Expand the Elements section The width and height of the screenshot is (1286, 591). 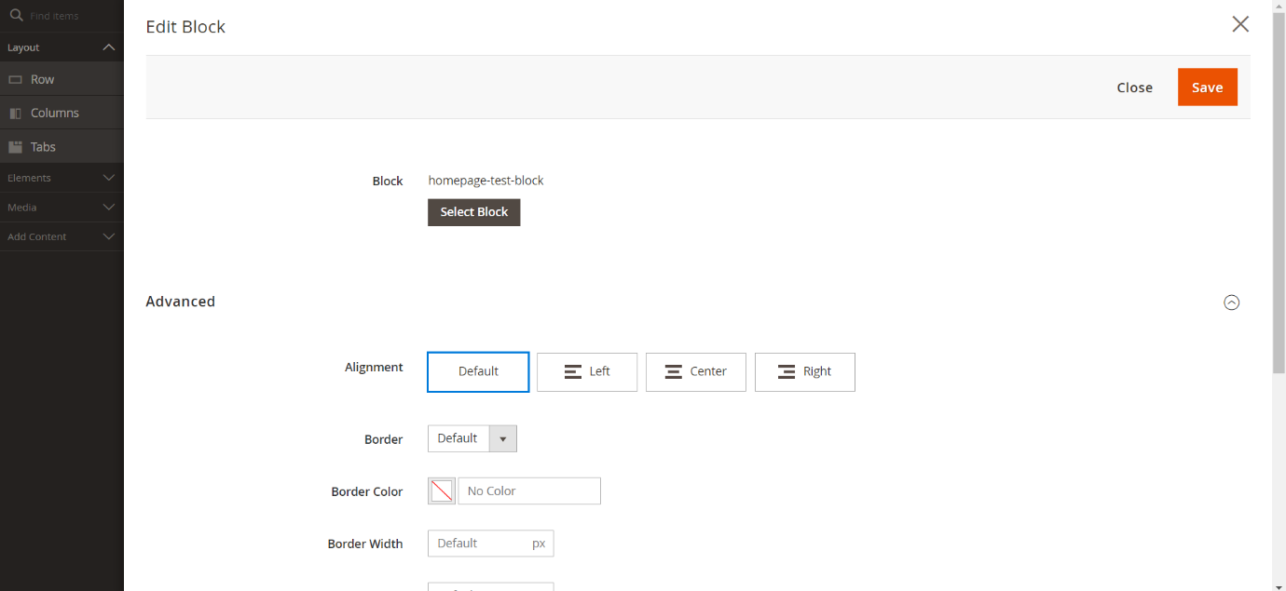pyautogui.click(x=108, y=178)
